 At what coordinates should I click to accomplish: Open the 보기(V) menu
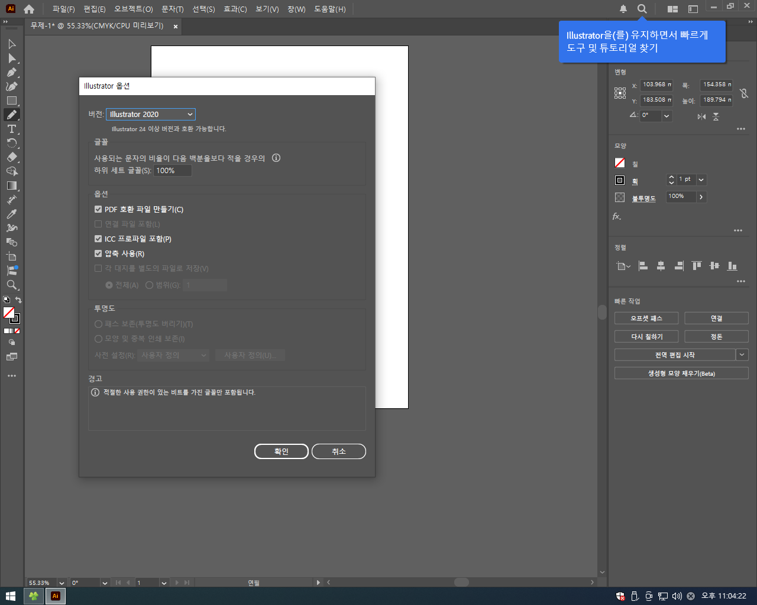267,9
